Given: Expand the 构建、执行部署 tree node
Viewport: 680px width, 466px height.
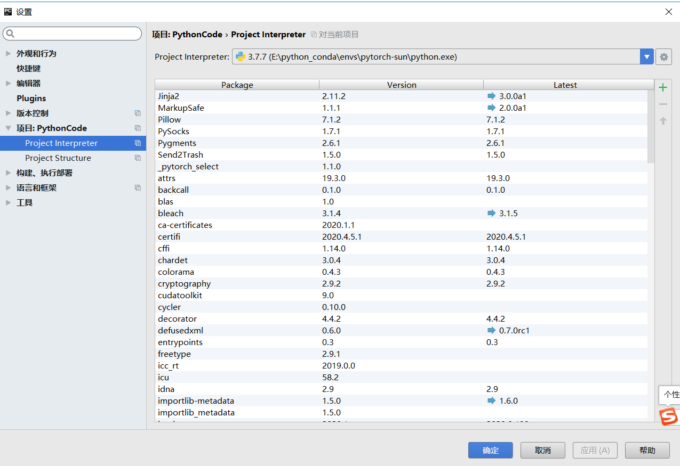Looking at the screenshot, I should (9, 173).
